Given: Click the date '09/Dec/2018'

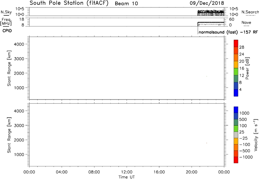Looking at the screenshot, I should pos(207,3).
